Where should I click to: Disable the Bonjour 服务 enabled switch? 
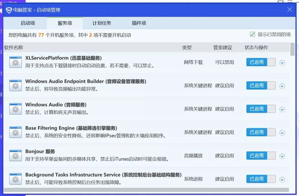[x=261, y=156]
